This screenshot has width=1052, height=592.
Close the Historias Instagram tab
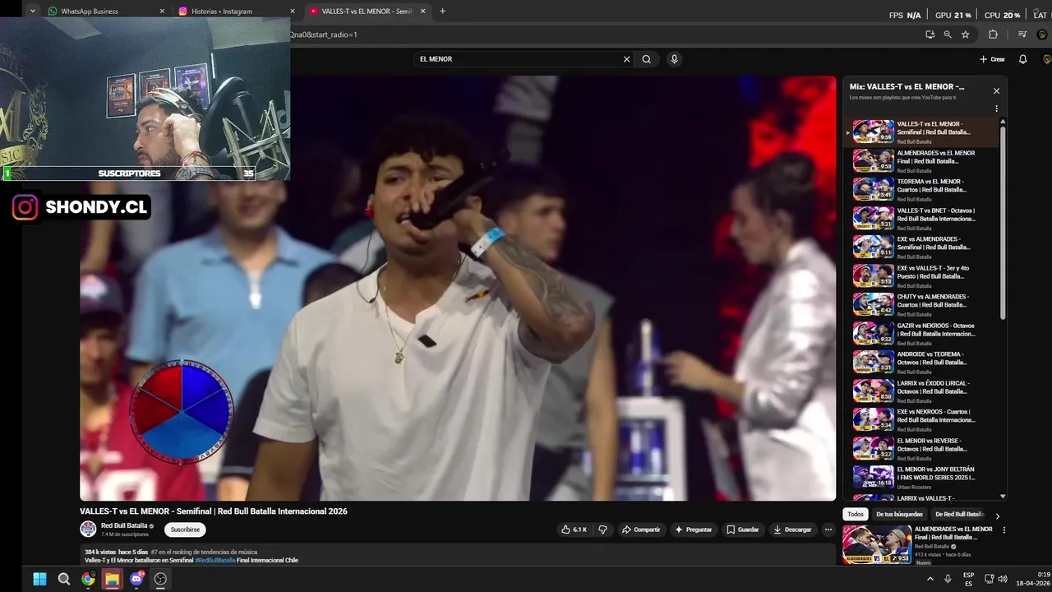pyautogui.click(x=292, y=12)
